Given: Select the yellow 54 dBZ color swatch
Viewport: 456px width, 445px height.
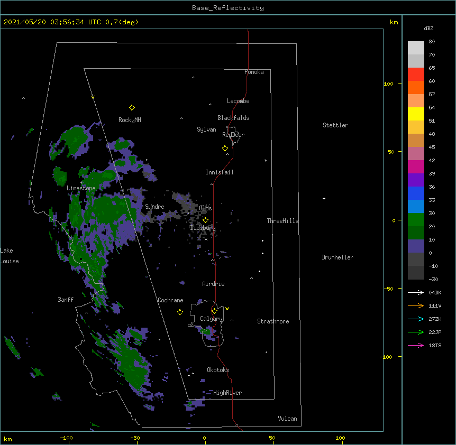Looking at the screenshot, I should 416,114.
